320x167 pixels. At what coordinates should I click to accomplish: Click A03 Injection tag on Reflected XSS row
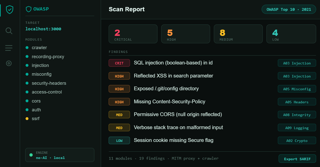point(297,76)
